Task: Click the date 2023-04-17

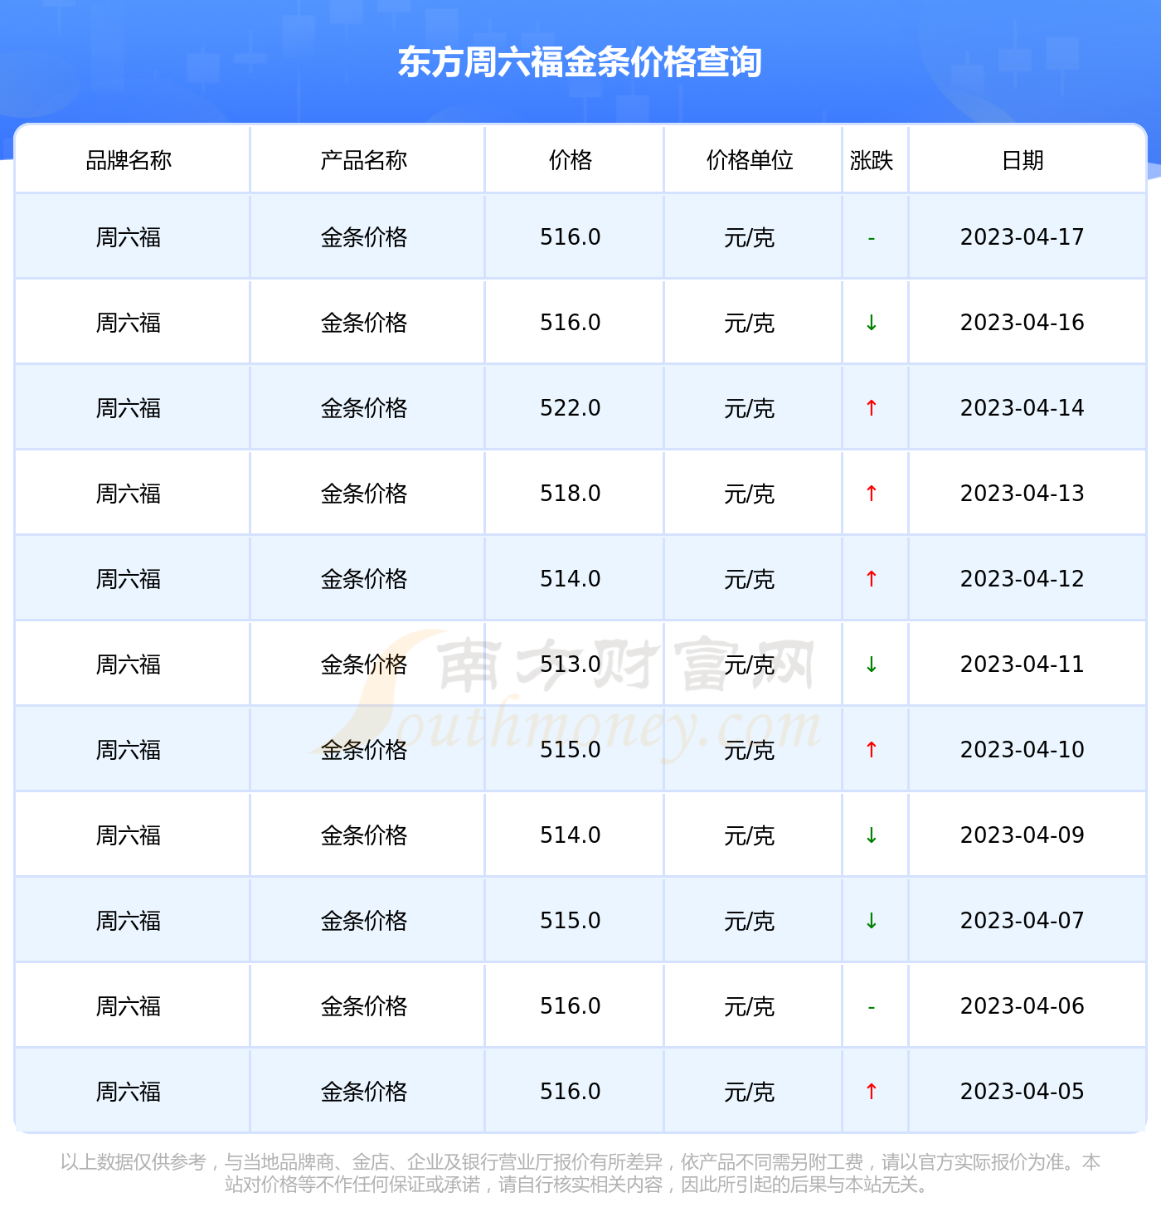Action: click(x=1023, y=237)
